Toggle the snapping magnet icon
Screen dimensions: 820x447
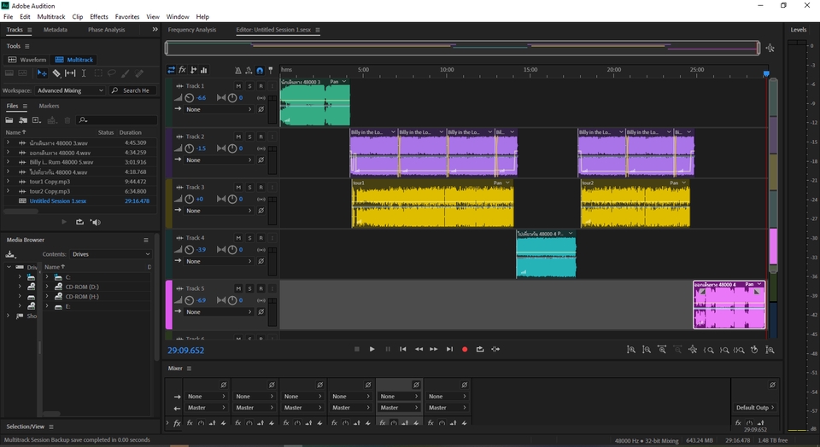point(260,70)
